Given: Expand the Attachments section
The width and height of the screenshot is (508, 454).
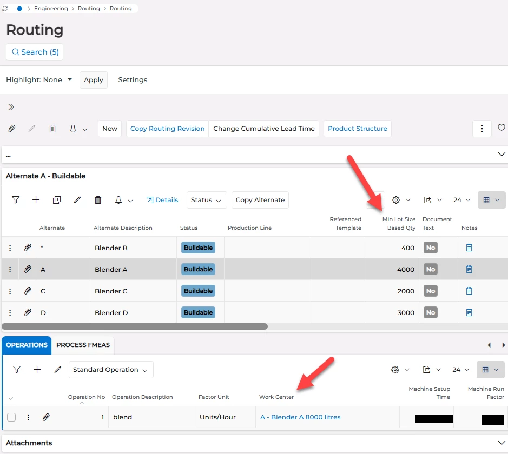Looking at the screenshot, I should tap(501, 443).
